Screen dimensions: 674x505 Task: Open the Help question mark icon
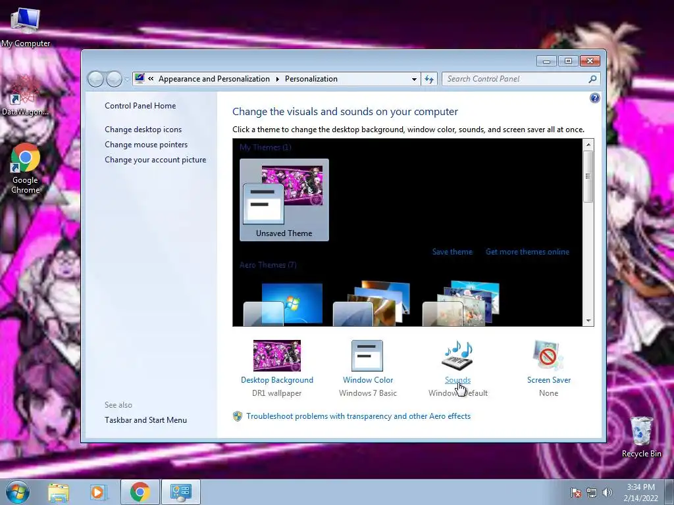pos(594,99)
